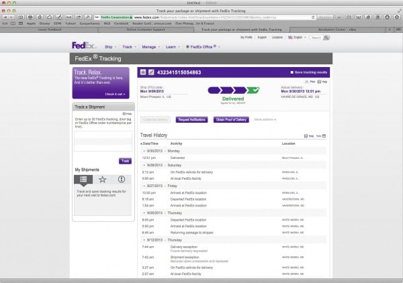Screen dimensions: 403x283
Task: Click in the tracking numbers text box
Action: tap(103, 141)
